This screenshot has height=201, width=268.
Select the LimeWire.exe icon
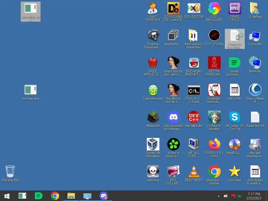click(153, 92)
